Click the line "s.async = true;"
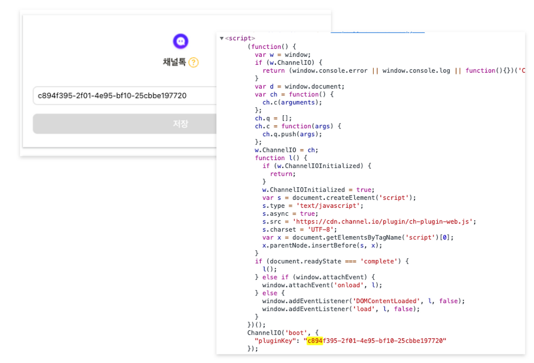Screen dimensions: 534x363 [290, 214]
